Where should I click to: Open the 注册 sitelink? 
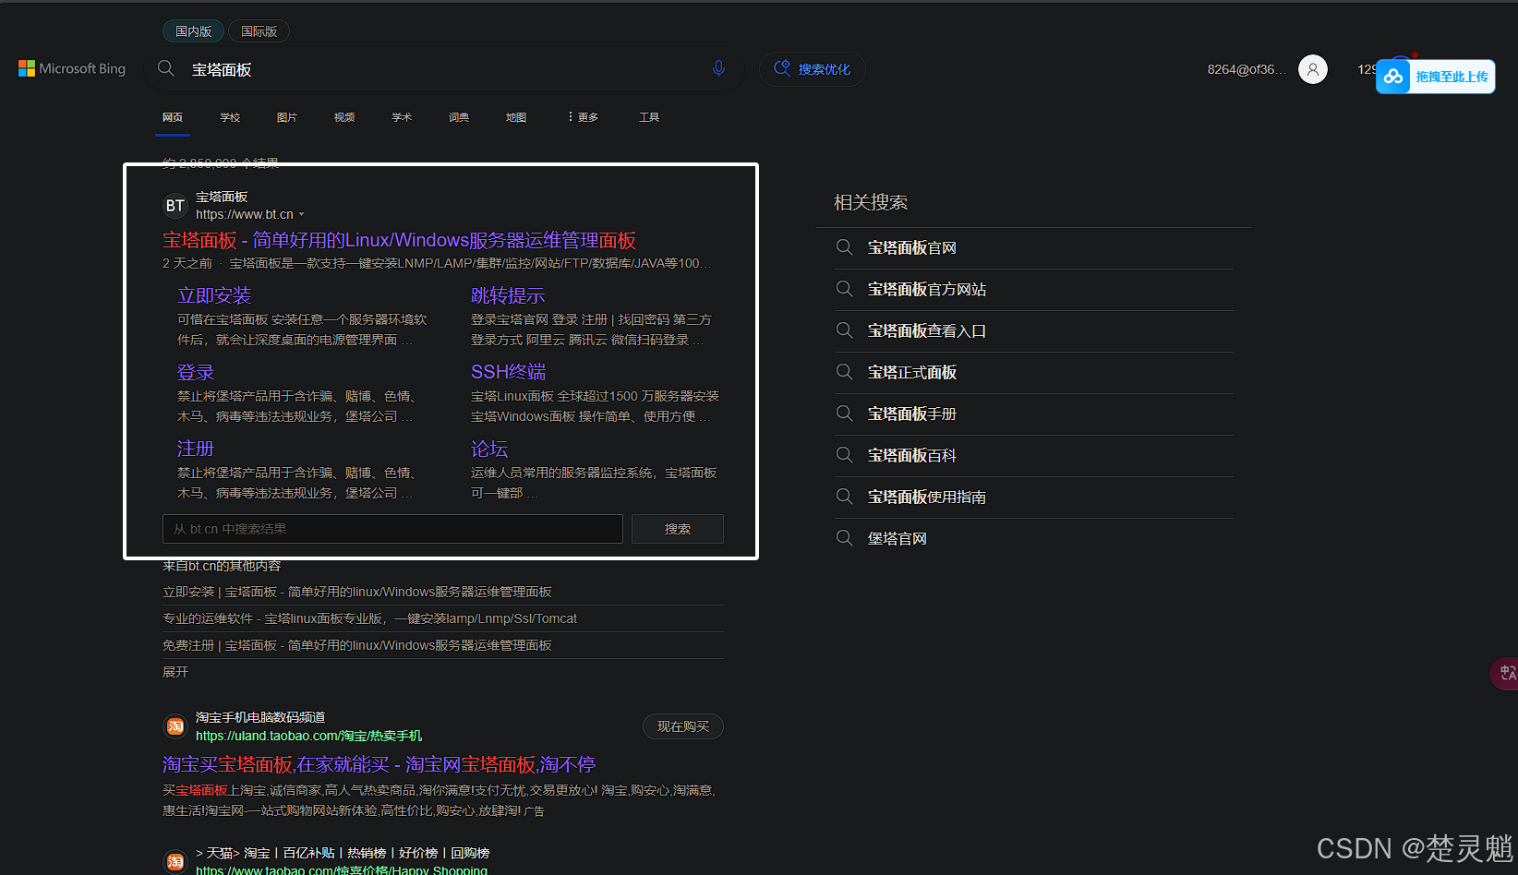pos(196,449)
